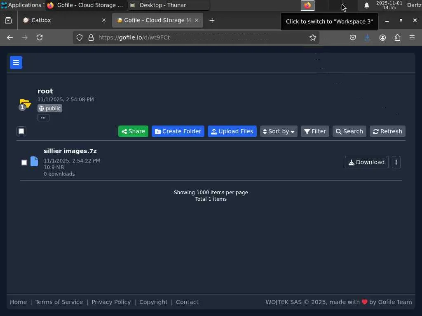This screenshot has width=422, height=316.
Task: Open a new browser tab
Action: pyautogui.click(x=212, y=21)
